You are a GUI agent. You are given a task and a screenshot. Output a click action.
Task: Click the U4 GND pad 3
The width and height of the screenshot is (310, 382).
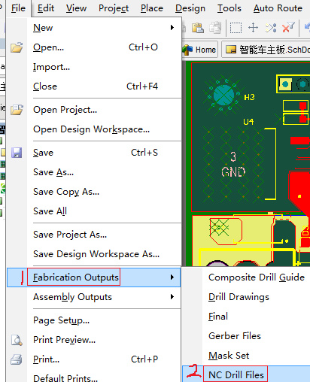click(233, 165)
